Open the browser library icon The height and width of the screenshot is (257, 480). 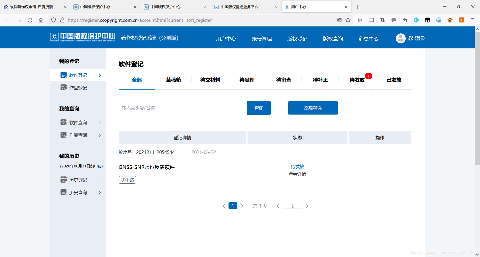360,20
